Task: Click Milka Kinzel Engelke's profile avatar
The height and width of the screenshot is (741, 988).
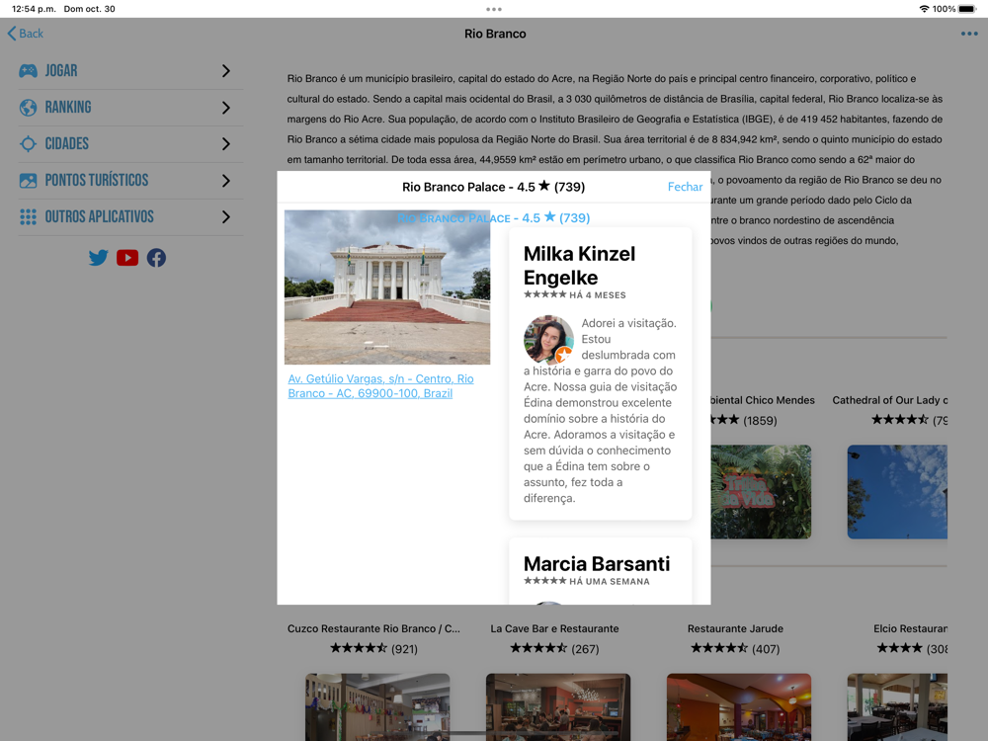Action: click(548, 340)
